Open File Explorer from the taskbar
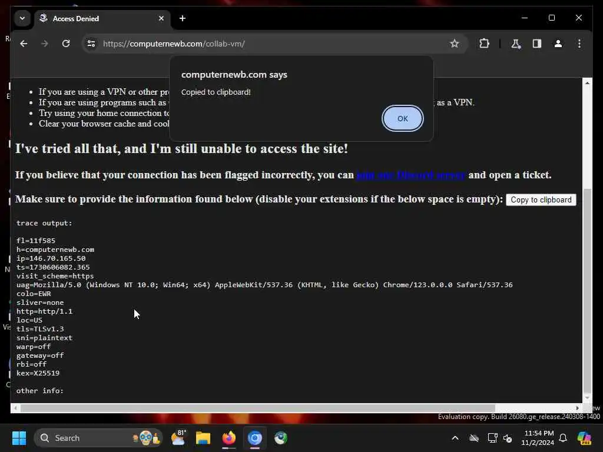The width and height of the screenshot is (603, 452). 203,438
